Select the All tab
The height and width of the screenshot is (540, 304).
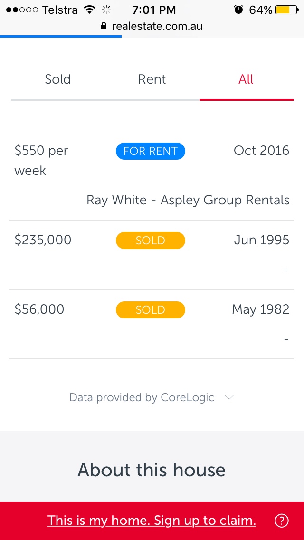246,79
